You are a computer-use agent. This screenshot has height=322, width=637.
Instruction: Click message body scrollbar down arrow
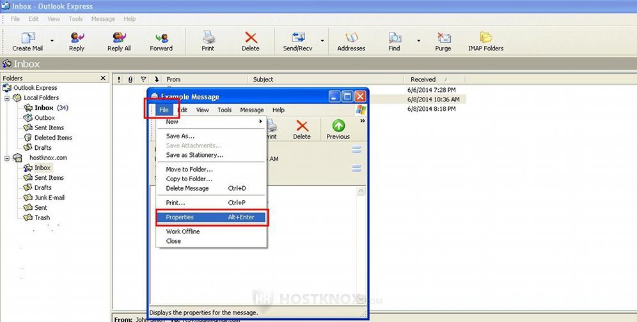point(361,299)
